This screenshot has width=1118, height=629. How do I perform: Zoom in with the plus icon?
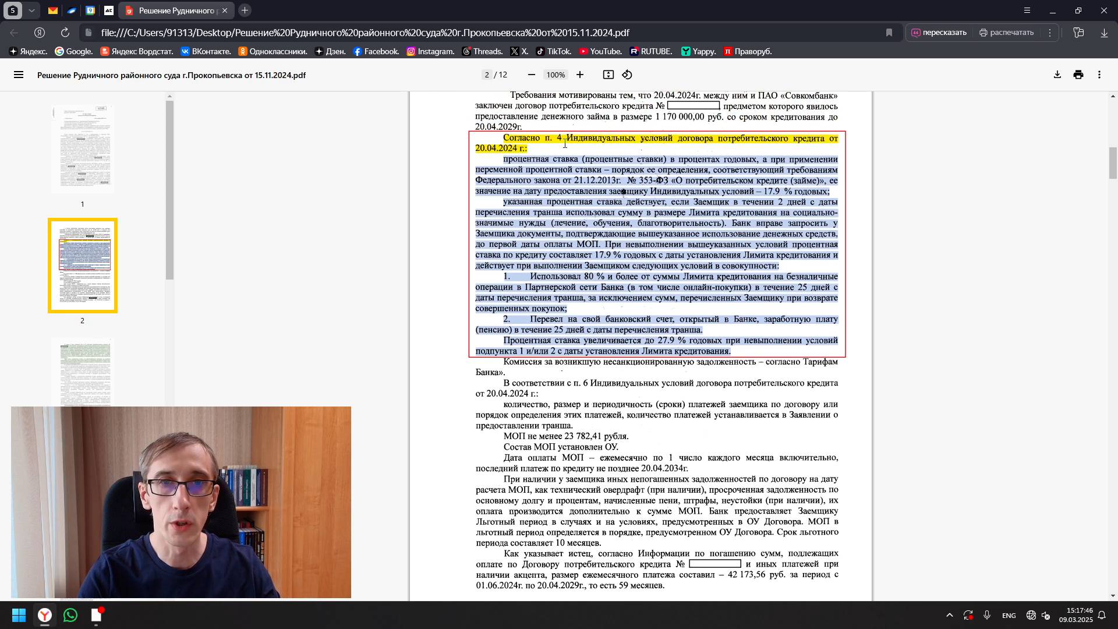point(580,75)
